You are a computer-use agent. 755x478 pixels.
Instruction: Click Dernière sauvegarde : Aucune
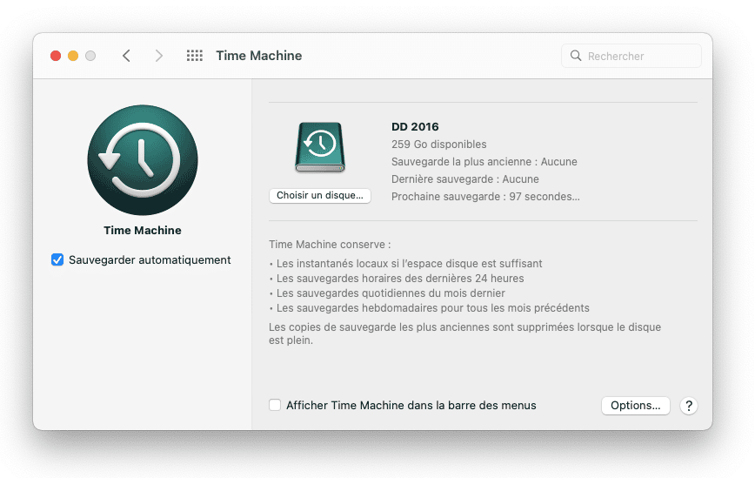pyautogui.click(x=465, y=179)
